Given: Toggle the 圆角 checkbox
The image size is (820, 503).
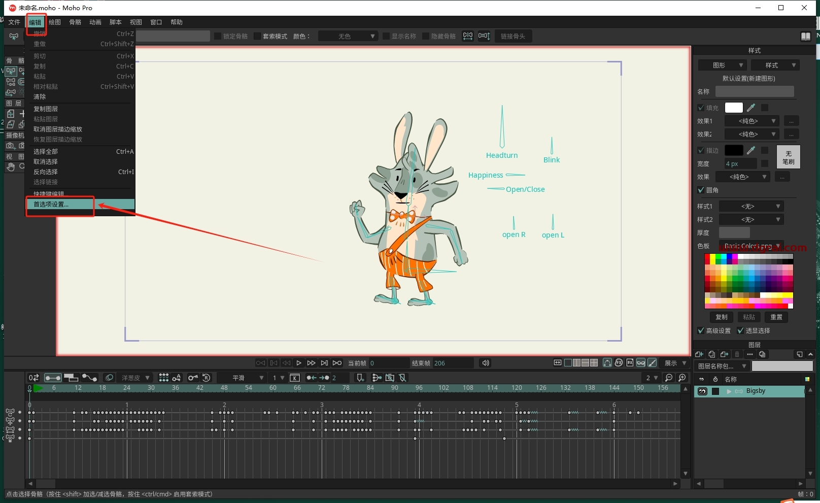Looking at the screenshot, I should pyautogui.click(x=701, y=190).
